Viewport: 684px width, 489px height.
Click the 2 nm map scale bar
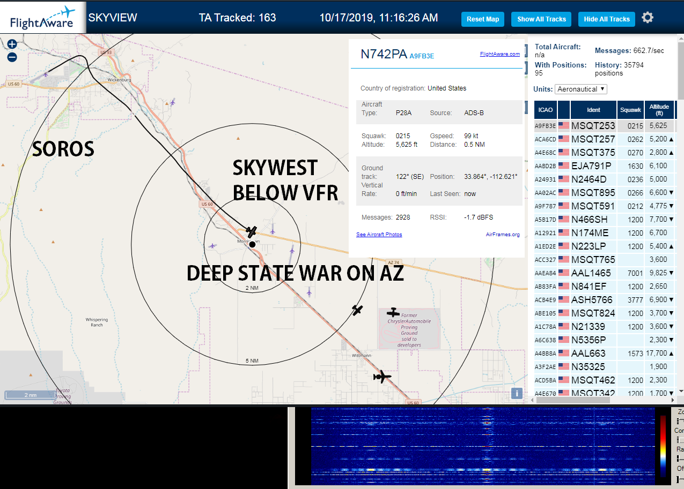pyautogui.click(x=30, y=395)
